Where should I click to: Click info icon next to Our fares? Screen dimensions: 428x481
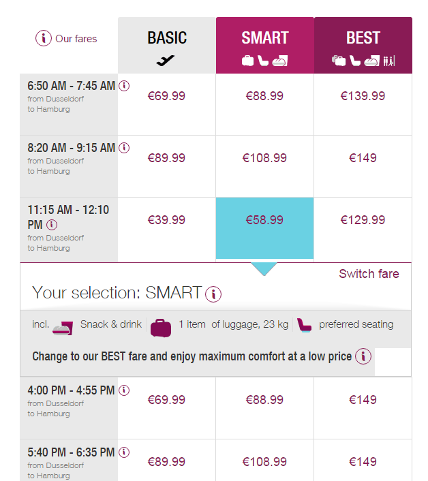coord(44,39)
